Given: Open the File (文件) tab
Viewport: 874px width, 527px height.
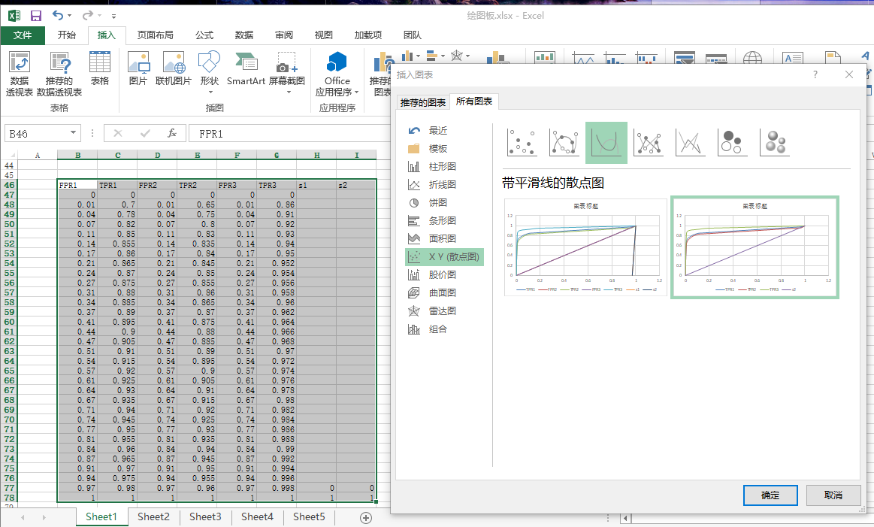Looking at the screenshot, I should 23,35.
